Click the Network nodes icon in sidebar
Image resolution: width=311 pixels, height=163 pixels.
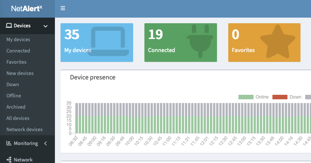9,160
